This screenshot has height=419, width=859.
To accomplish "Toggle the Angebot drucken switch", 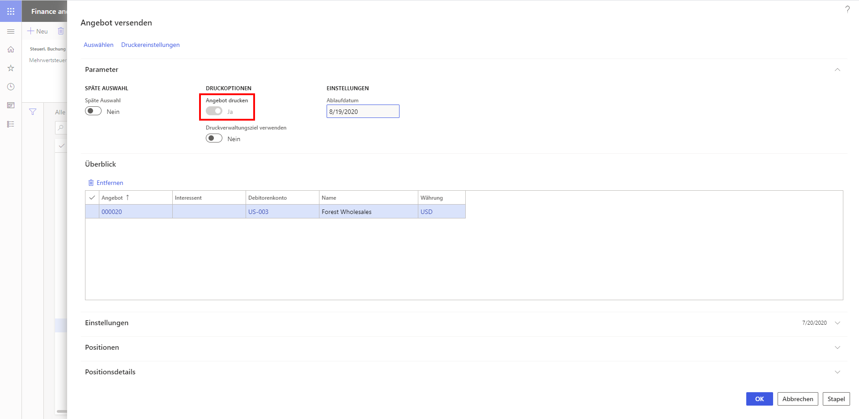I will (x=214, y=111).
